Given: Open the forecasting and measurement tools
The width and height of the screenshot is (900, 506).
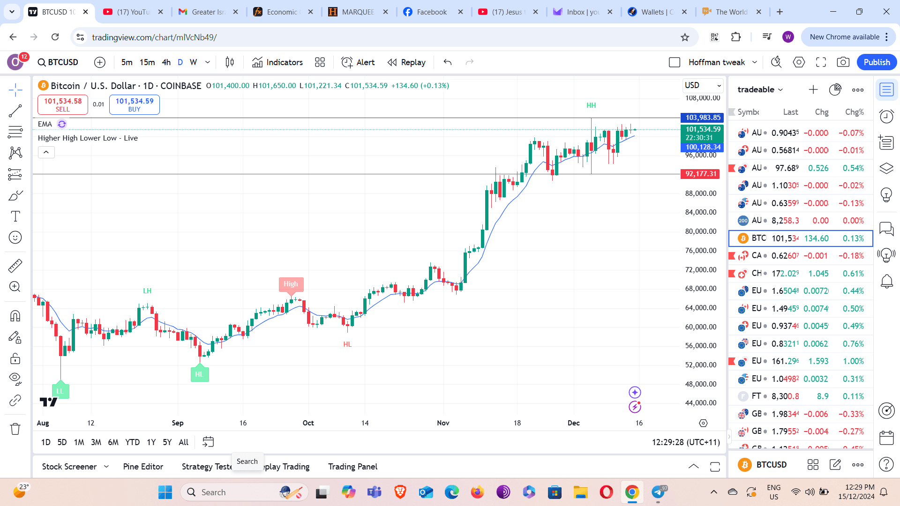Looking at the screenshot, I should click(x=15, y=174).
